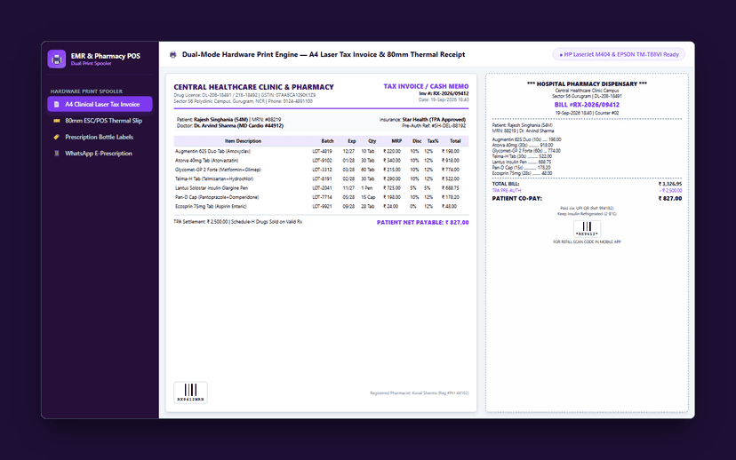Click the Glycomet-GP 2 Forte item row
736x460 pixels.
pyautogui.click(x=321, y=170)
